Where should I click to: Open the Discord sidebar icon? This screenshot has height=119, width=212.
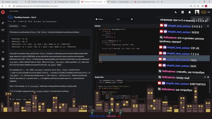point(3,59)
